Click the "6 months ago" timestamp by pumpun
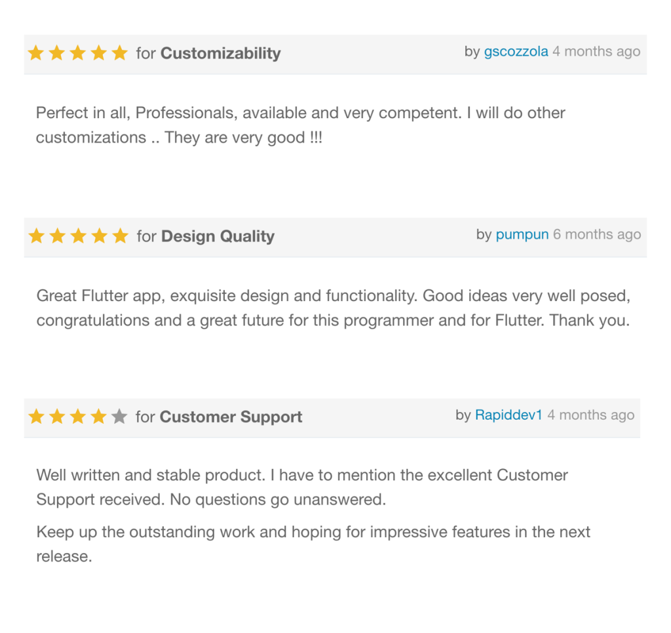Image resolution: width=671 pixels, height=633 pixels. (x=597, y=234)
